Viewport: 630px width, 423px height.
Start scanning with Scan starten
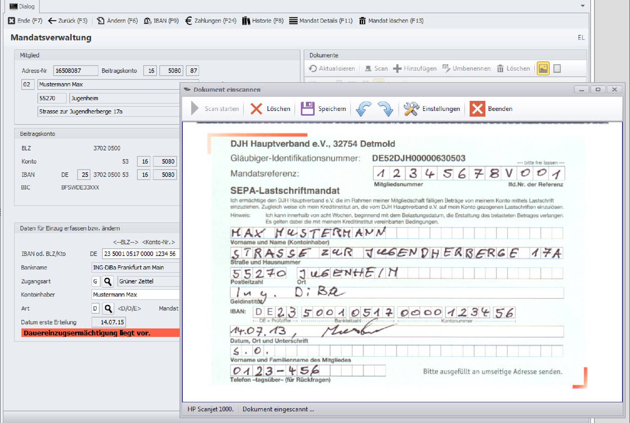pos(215,109)
